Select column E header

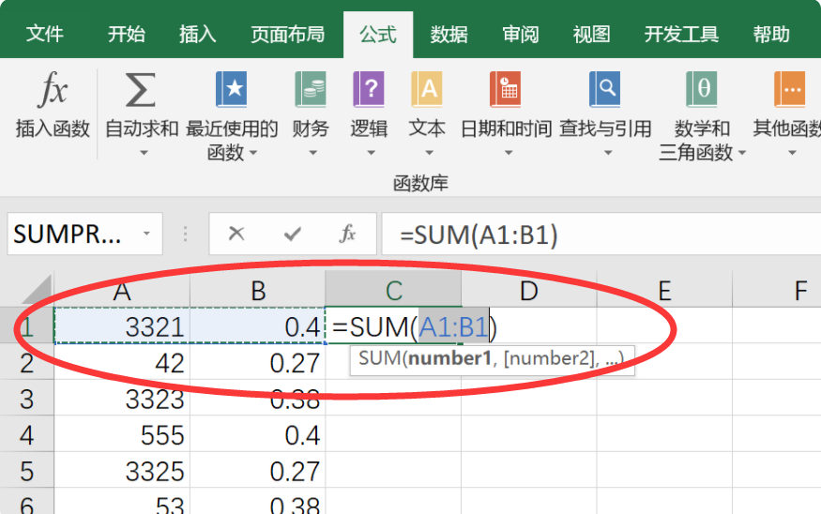coord(664,290)
